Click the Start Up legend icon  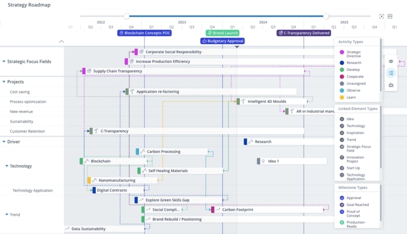point(342,168)
